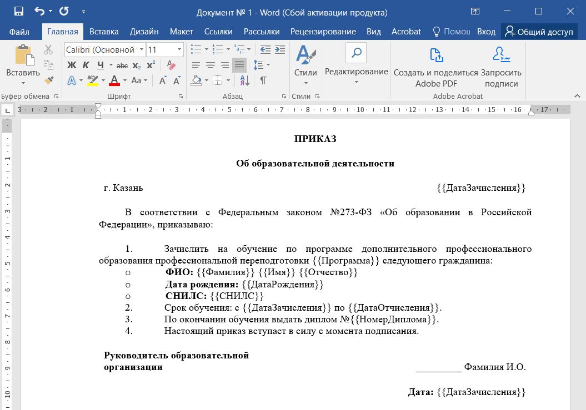This screenshot has height=410, width=586.
Task: Align text left
Action: [x=196, y=65]
